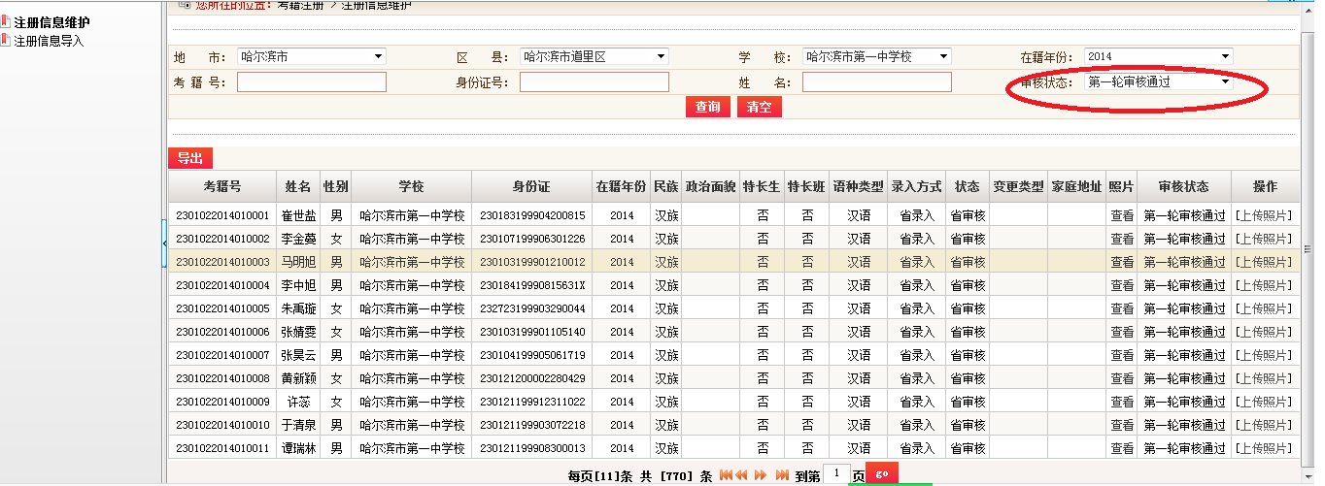Click the bookmark icon beside 注册信息导入
The width and height of the screenshot is (1325, 486).
5,41
